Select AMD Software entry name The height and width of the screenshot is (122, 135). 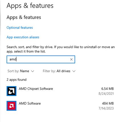pos(30,103)
